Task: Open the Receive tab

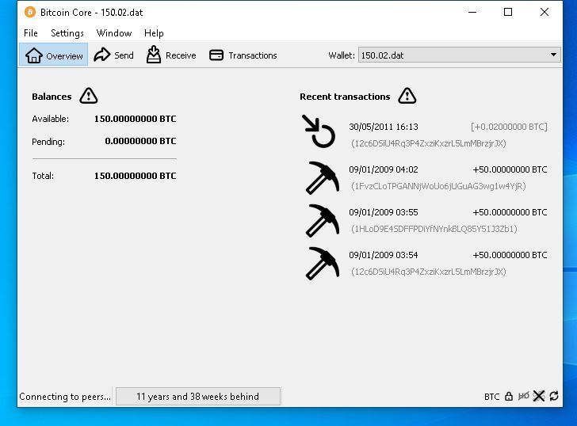Action: 171,55
